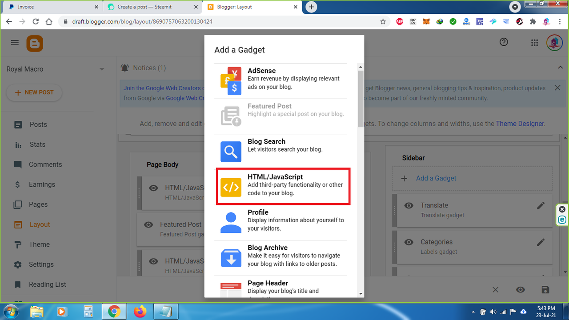
Task: Choose the HTML/JavaScript gadget title
Action: 275,177
